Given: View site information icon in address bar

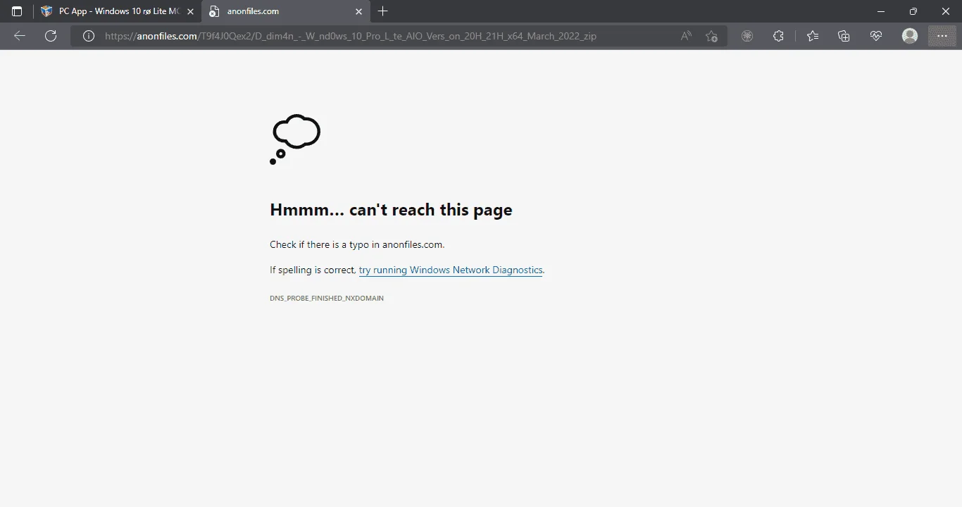Looking at the screenshot, I should [x=89, y=36].
